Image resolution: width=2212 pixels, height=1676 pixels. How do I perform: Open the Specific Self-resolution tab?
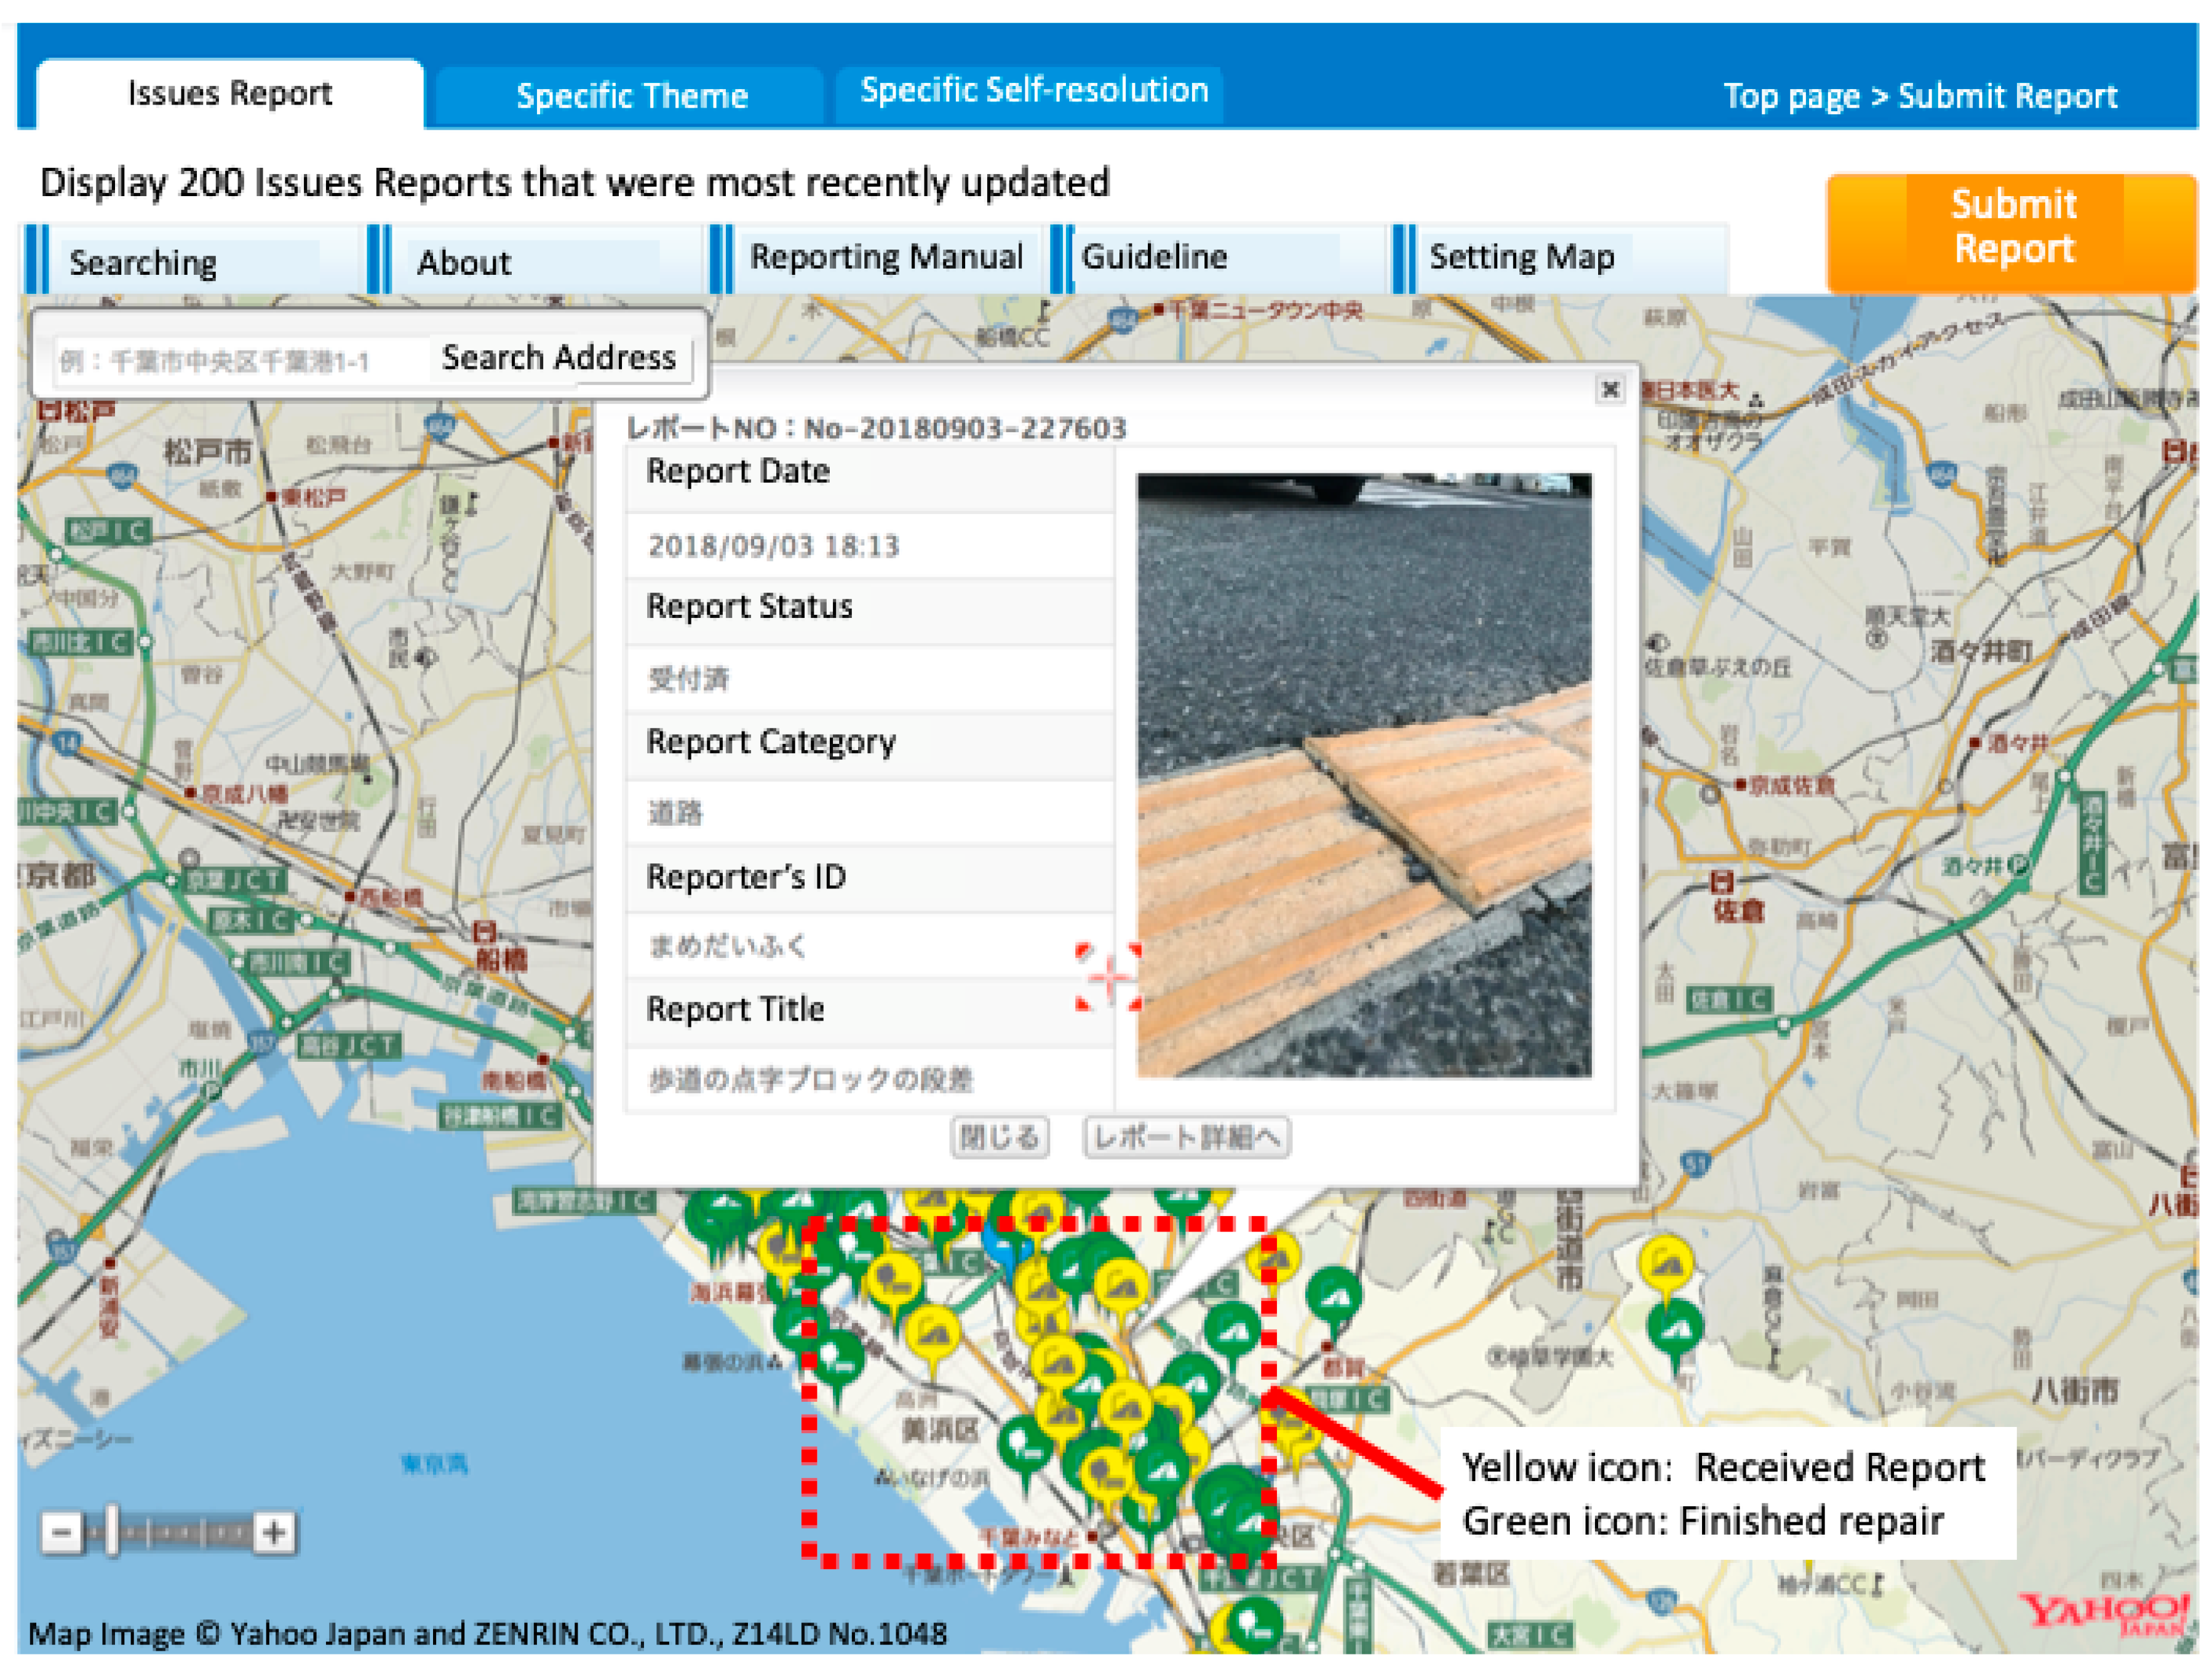point(1033,91)
